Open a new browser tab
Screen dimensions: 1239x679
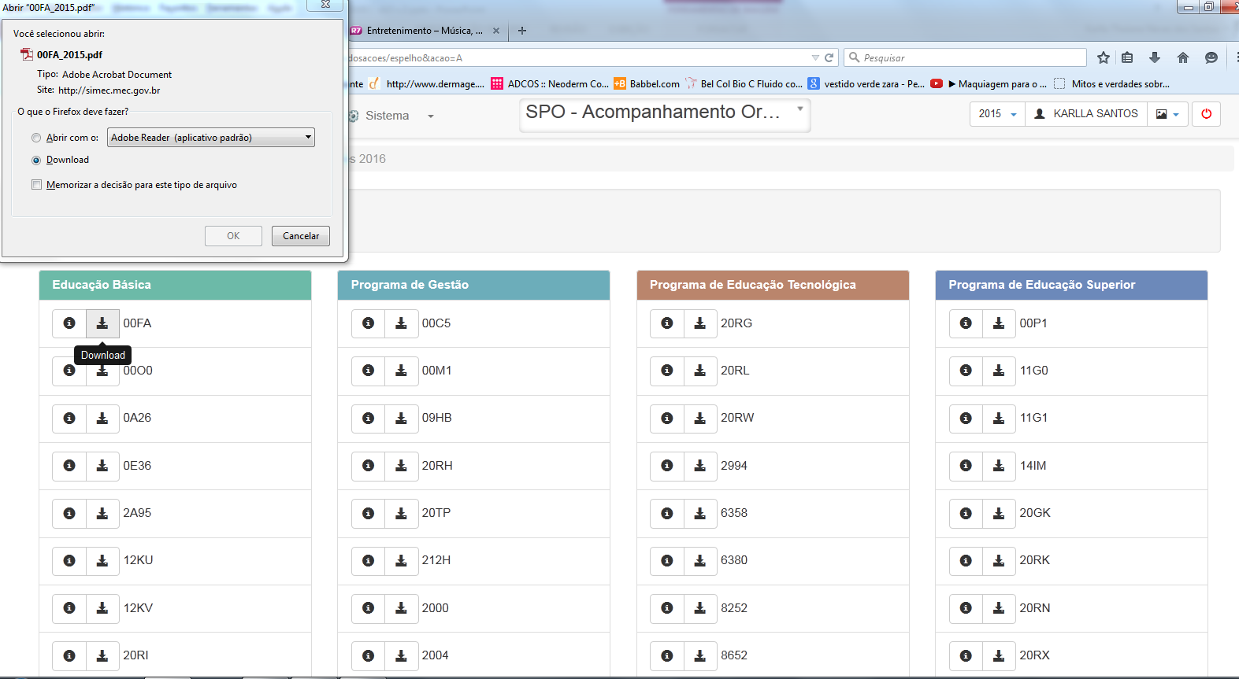(522, 31)
